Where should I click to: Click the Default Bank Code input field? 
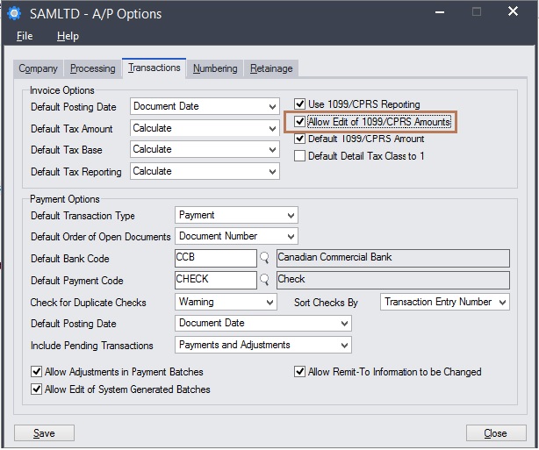point(216,258)
